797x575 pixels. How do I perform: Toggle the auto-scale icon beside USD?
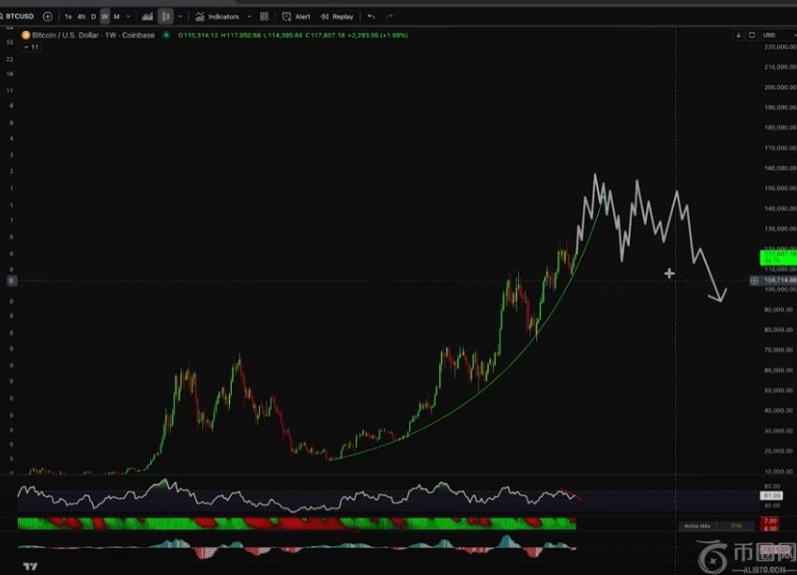(x=752, y=35)
